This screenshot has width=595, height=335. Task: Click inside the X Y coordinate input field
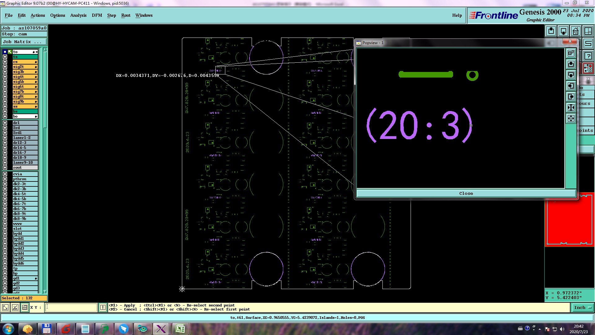click(71, 307)
